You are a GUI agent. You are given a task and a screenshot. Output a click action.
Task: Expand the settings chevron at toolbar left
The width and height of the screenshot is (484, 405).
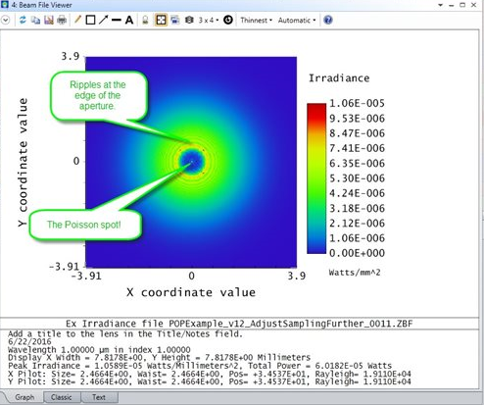[5, 20]
